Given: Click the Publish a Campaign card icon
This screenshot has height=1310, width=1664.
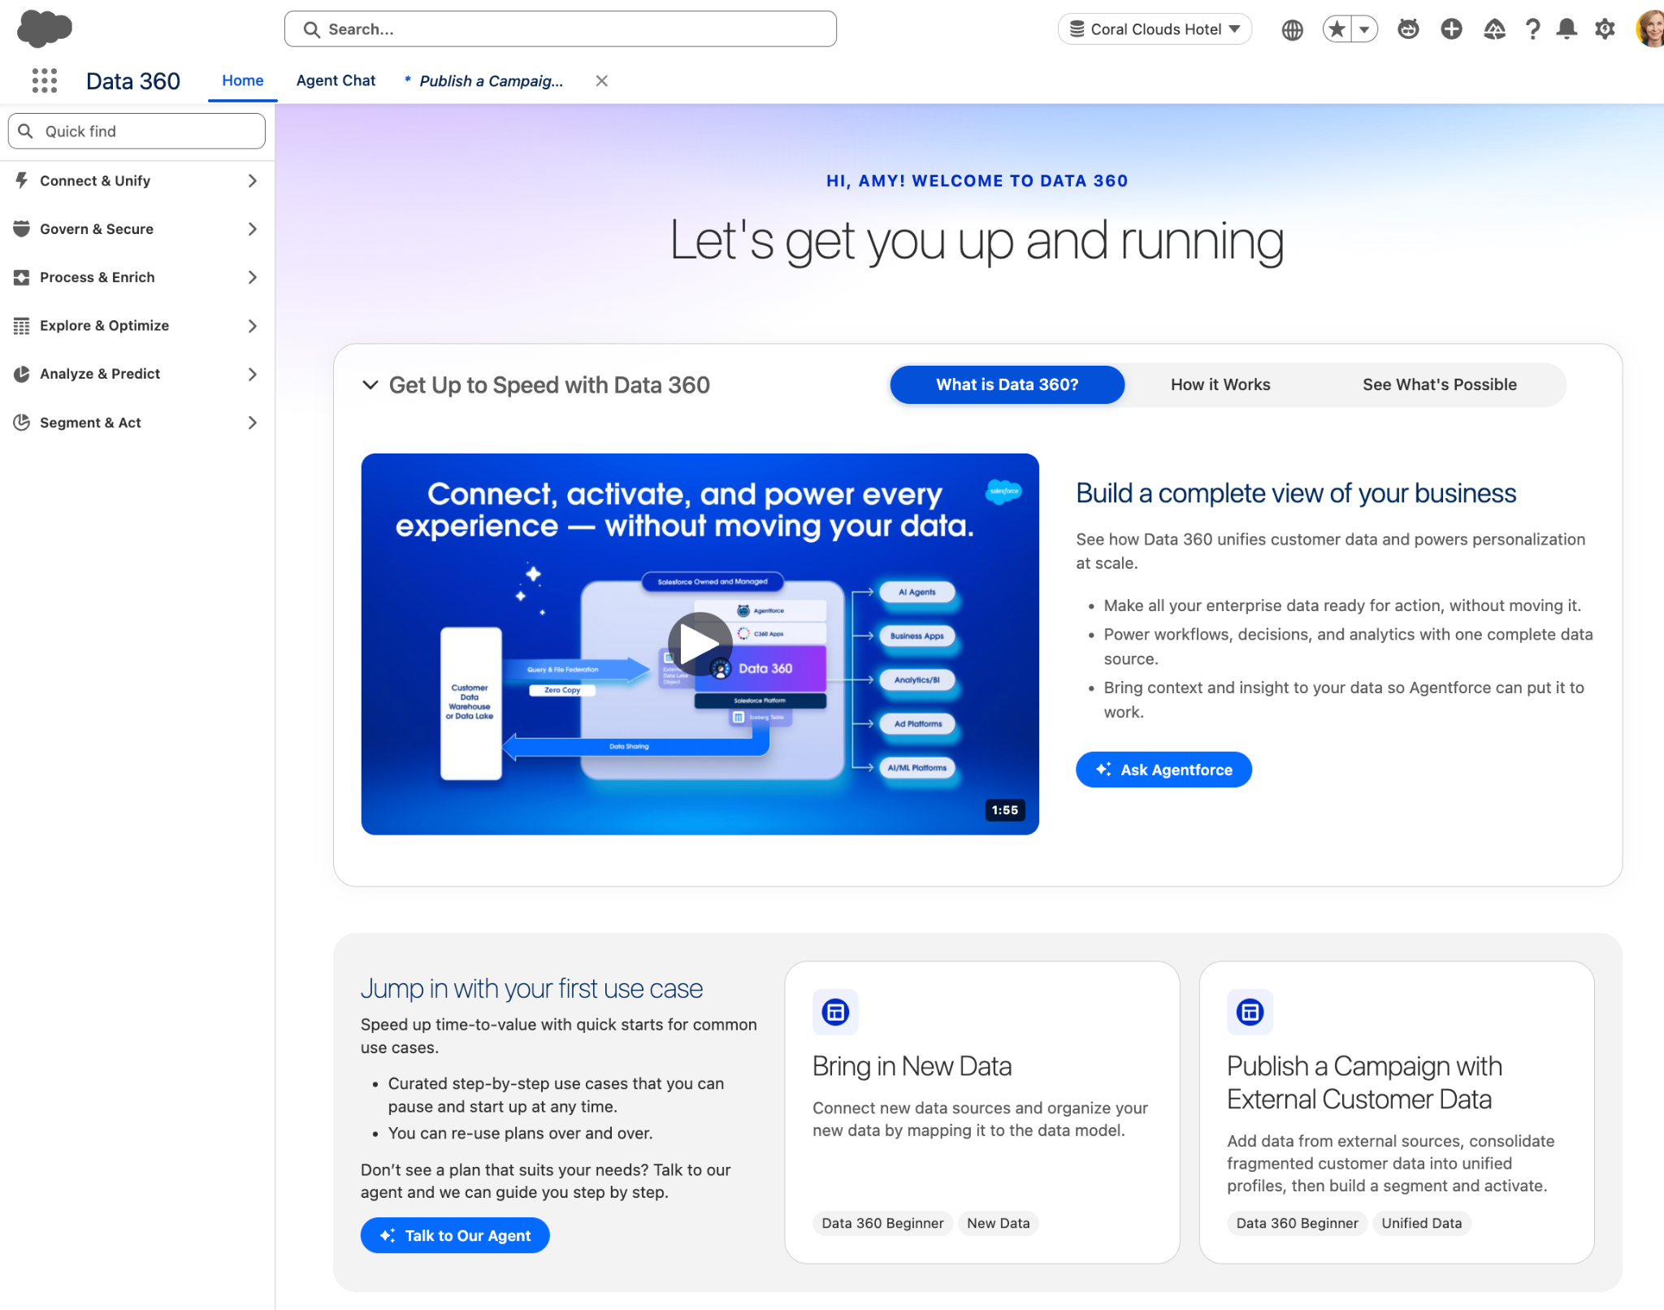Looking at the screenshot, I should pos(1250,1012).
